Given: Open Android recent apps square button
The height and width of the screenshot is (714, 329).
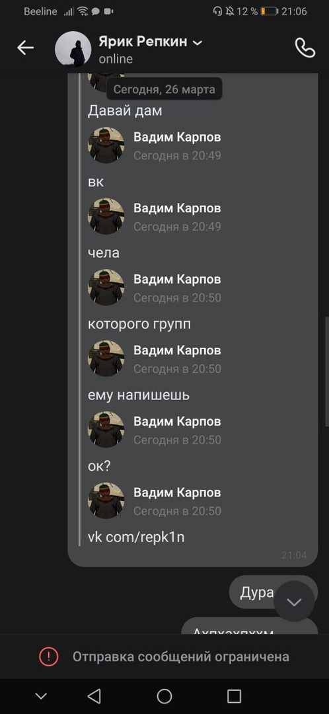Looking at the screenshot, I should point(234,695).
